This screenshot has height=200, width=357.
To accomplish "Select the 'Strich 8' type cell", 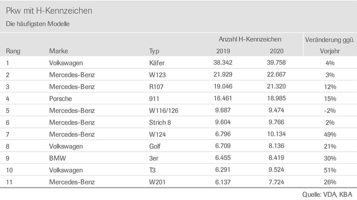I will 160,123.
